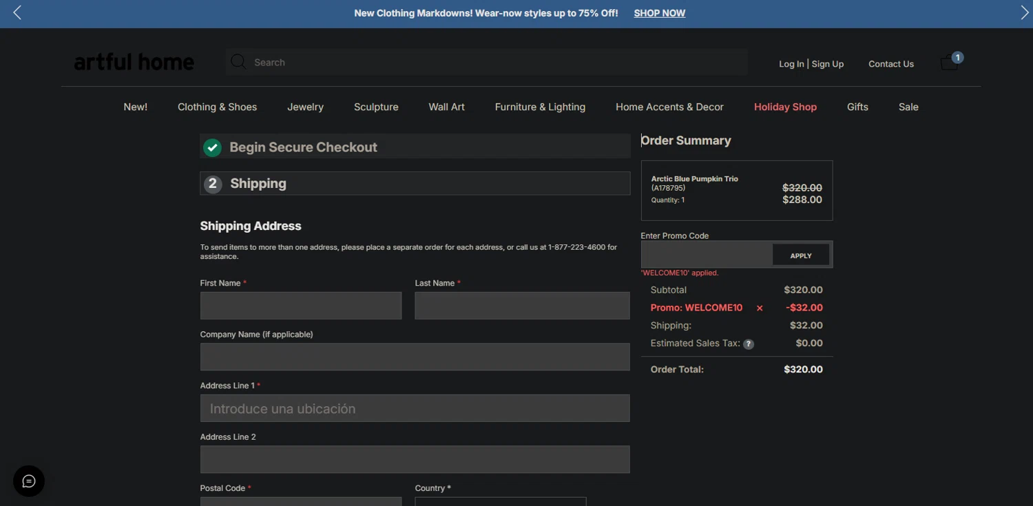1033x506 pixels.
Task: Remove the WELCOME10 promo code
Action: (x=760, y=308)
